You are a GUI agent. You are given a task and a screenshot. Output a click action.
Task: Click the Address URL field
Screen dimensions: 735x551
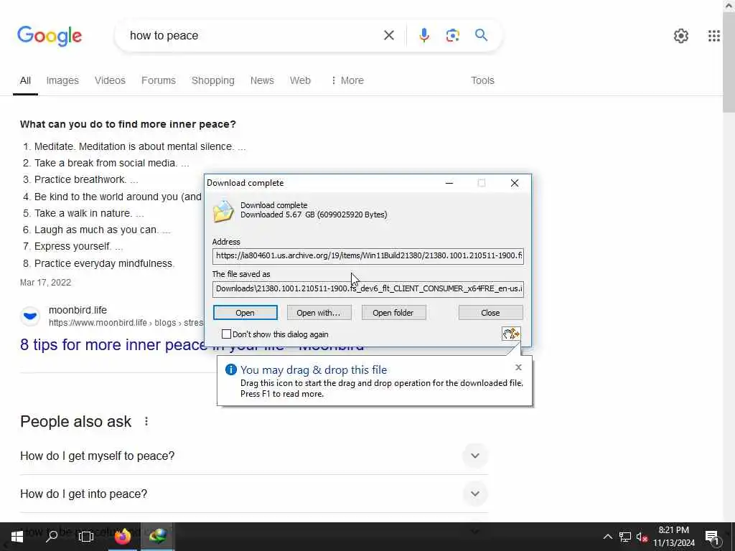click(368, 256)
